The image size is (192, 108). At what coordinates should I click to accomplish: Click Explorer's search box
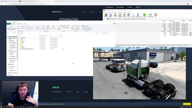(x=107, y=33)
